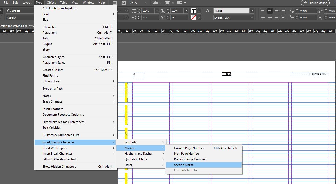The width and height of the screenshot is (336, 184).
Task: Open Adobe Stock via the St icon
Action: pyautogui.click(x=124, y=3)
